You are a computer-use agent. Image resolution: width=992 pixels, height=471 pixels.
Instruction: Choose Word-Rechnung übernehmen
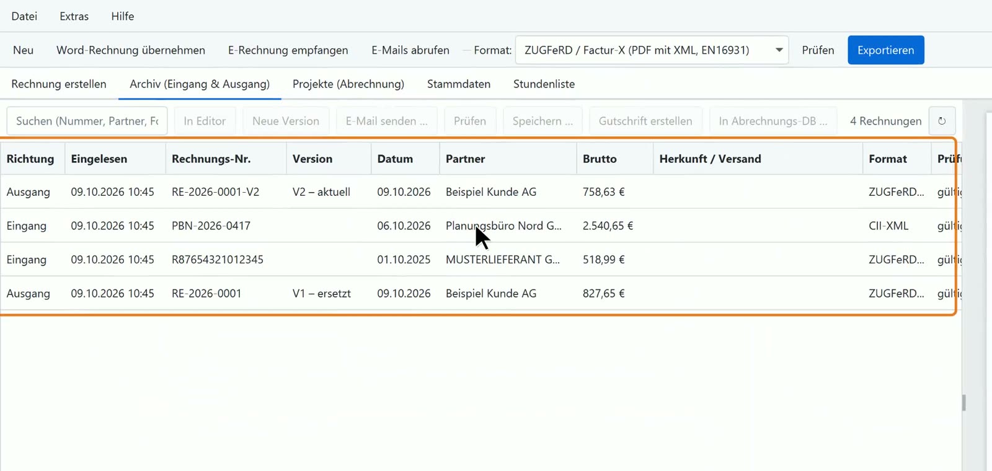coord(131,50)
